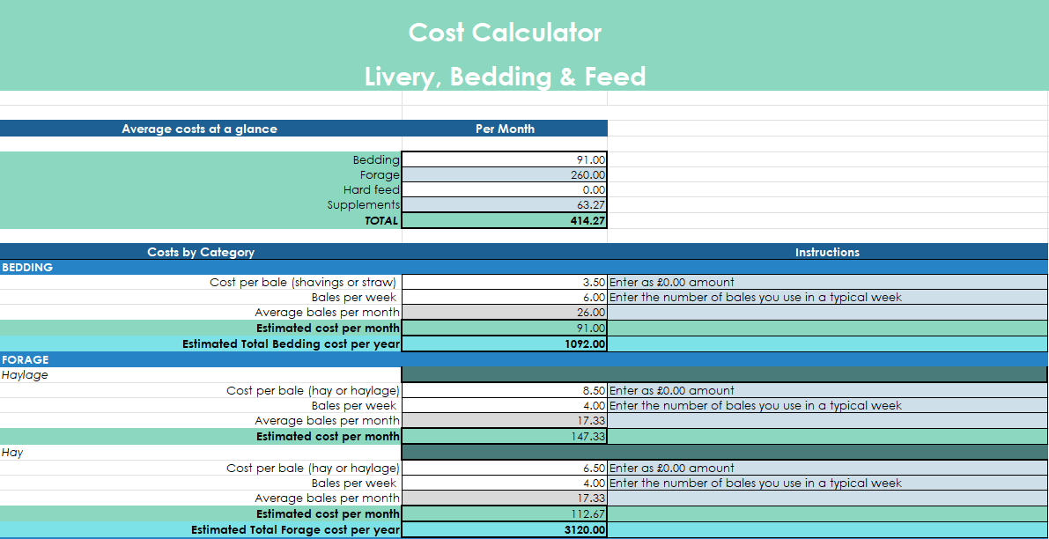The image size is (1049, 539).
Task: Click "Estimated Total Forage cost per year" label
Action: tap(296, 529)
